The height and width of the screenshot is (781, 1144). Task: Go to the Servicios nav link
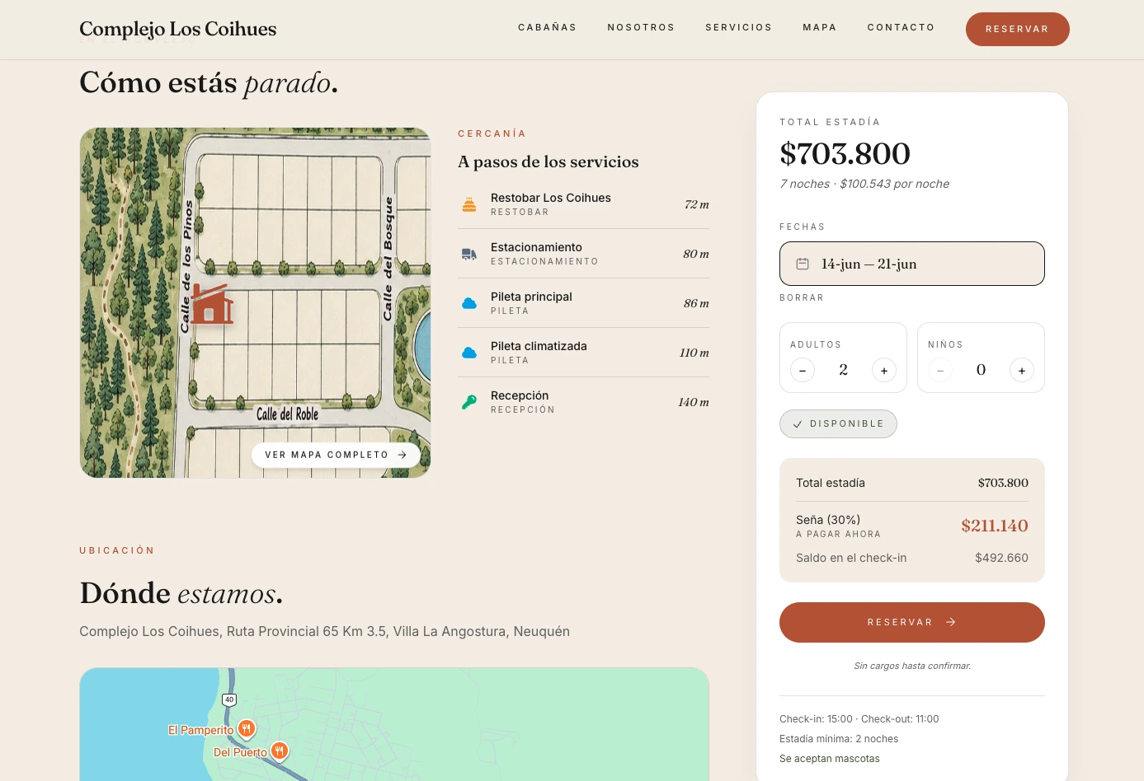click(739, 27)
